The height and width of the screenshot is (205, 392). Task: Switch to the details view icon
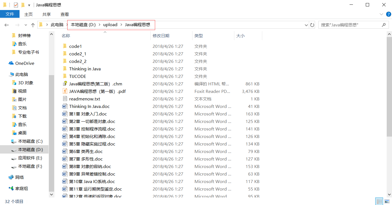click(379, 201)
